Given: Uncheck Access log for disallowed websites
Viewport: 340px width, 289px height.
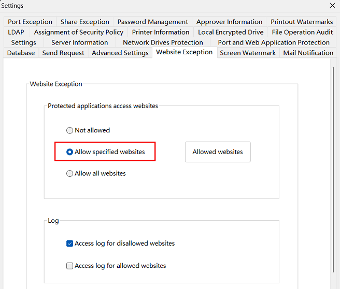Looking at the screenshot, I should point(69,244).
